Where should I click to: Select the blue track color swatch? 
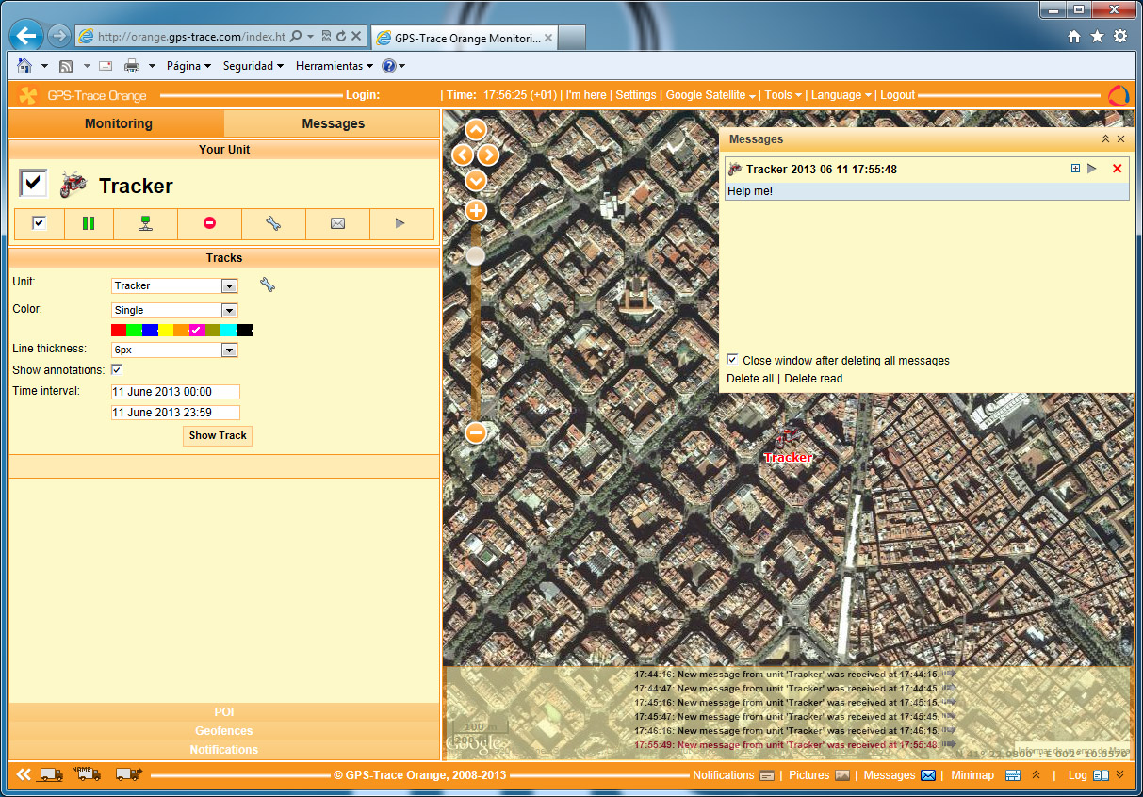tap(150, 330)
